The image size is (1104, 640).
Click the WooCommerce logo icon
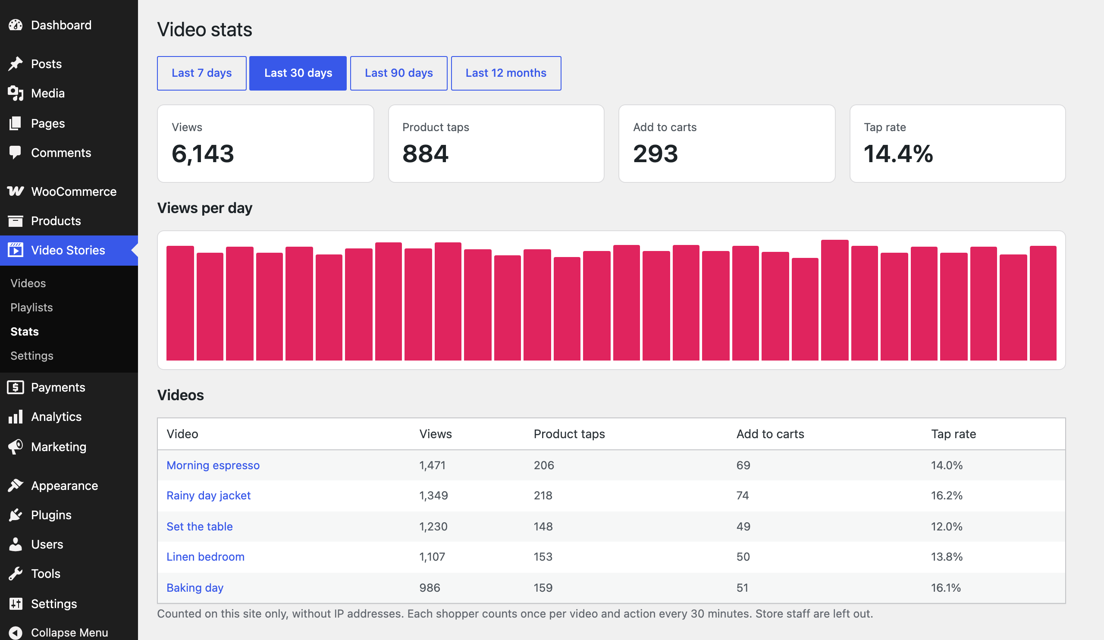click(x=16, y=191)
